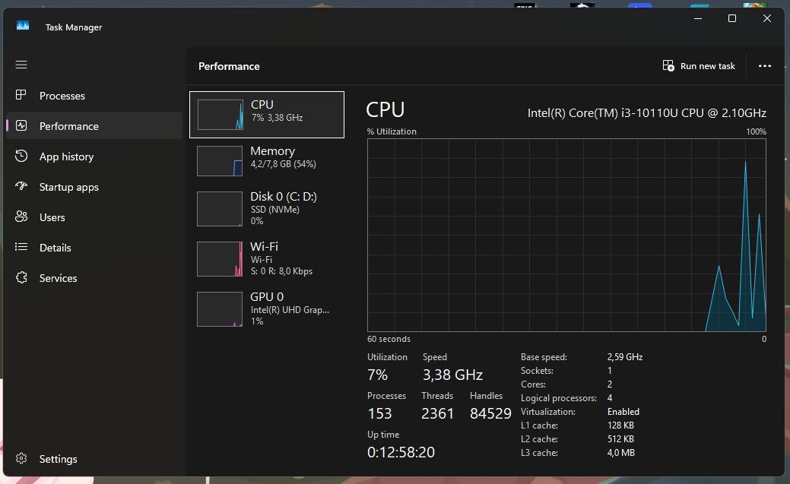Switch to the Users page

point(94,217)
